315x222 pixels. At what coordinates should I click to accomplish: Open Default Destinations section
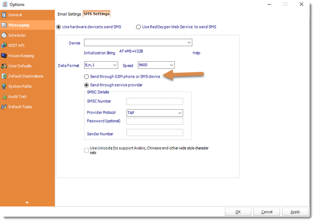pos(27,76)
